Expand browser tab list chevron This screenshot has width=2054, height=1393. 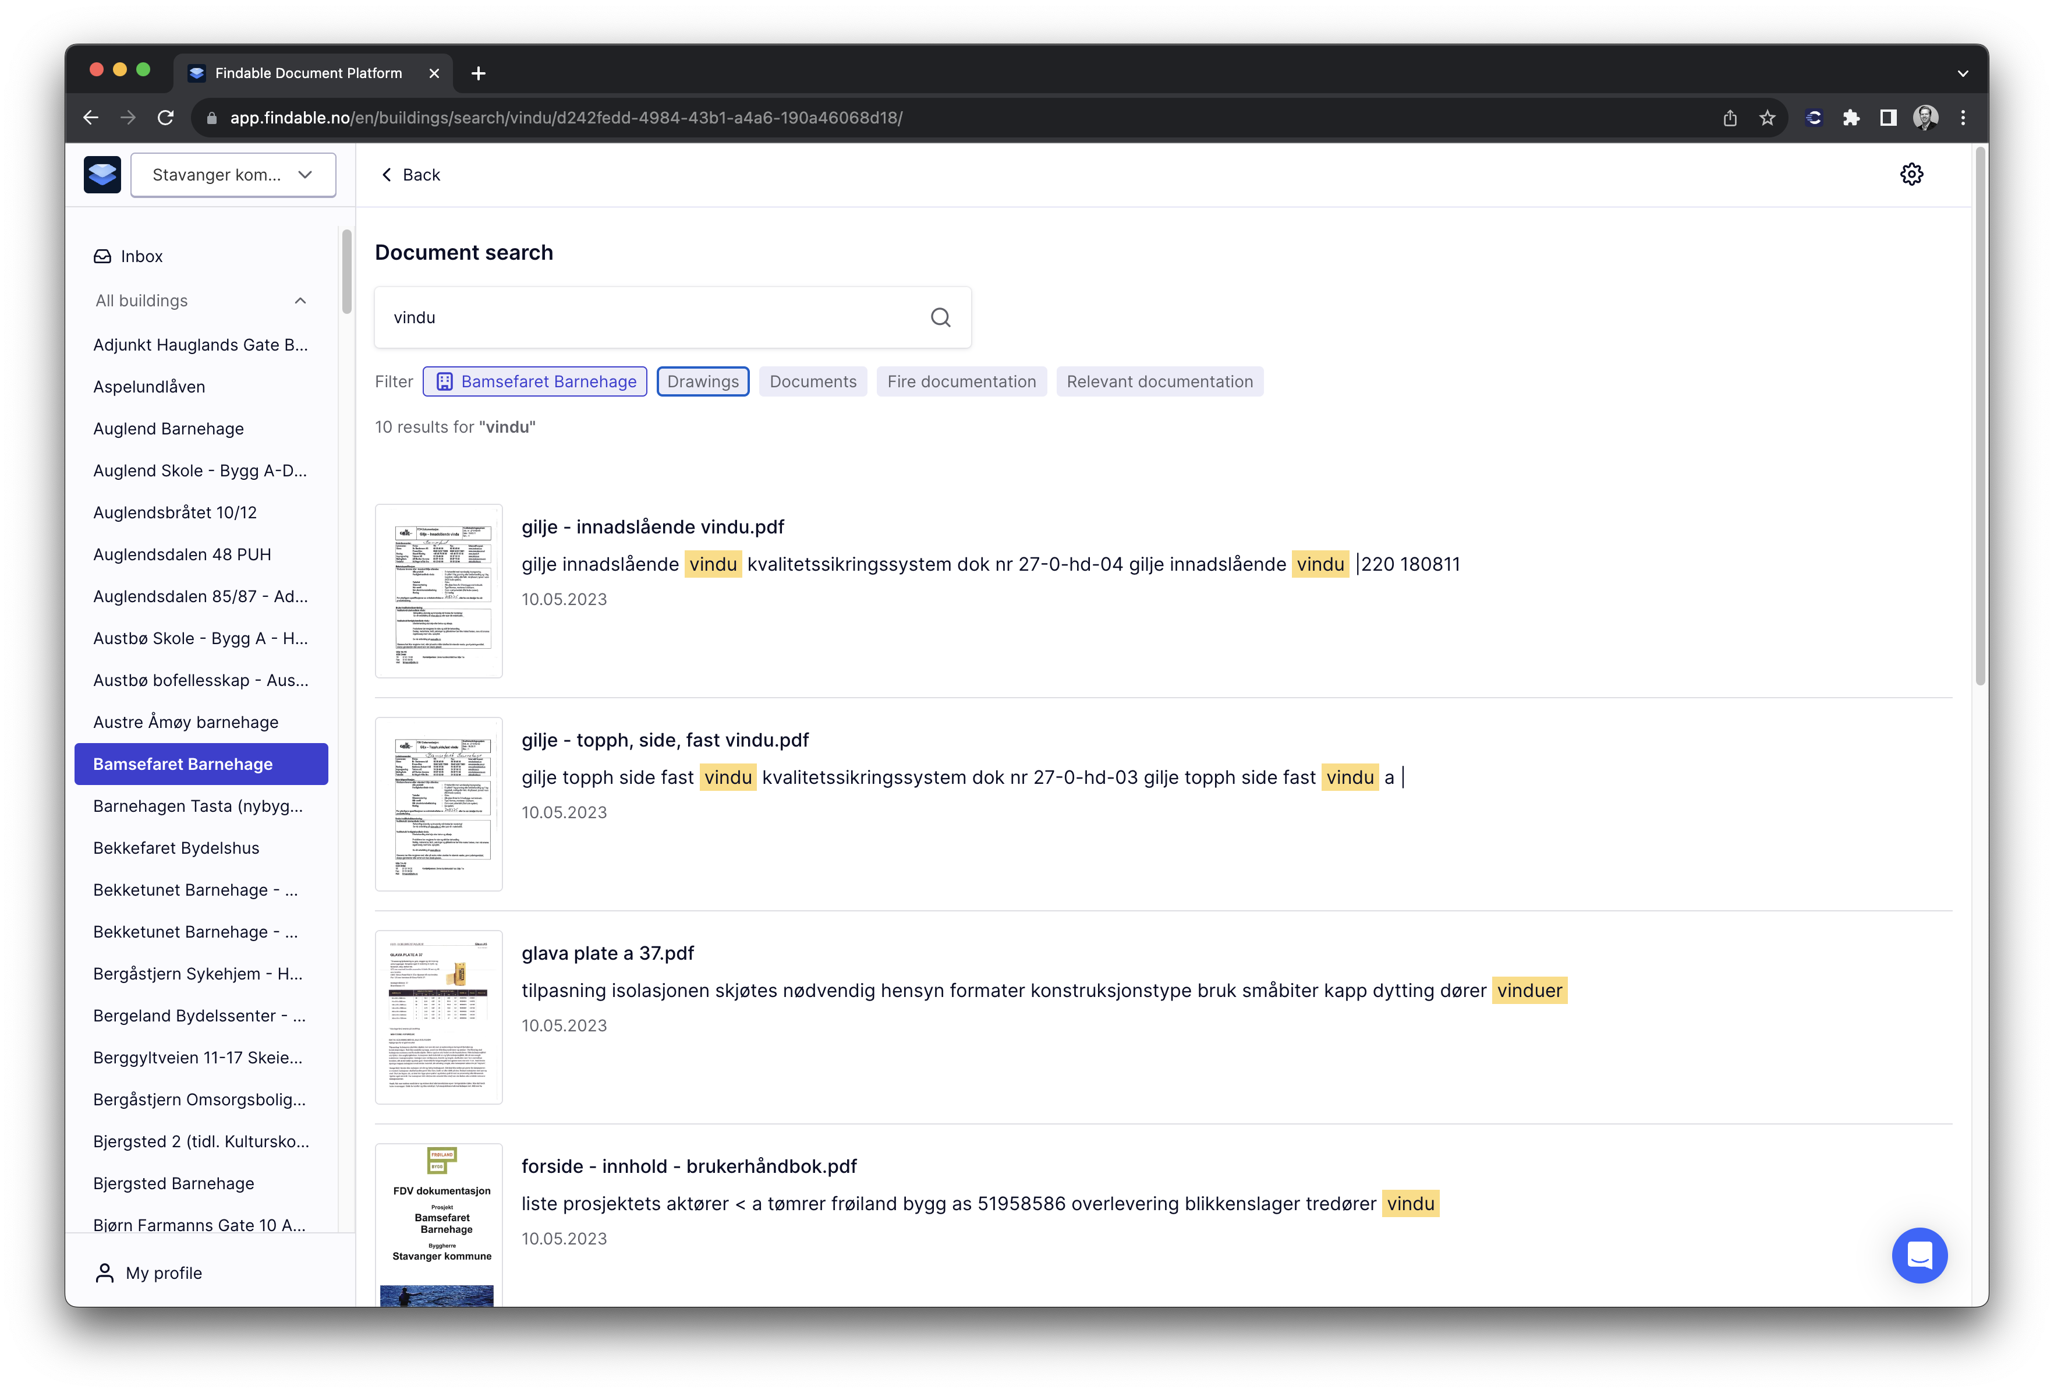1962,73
